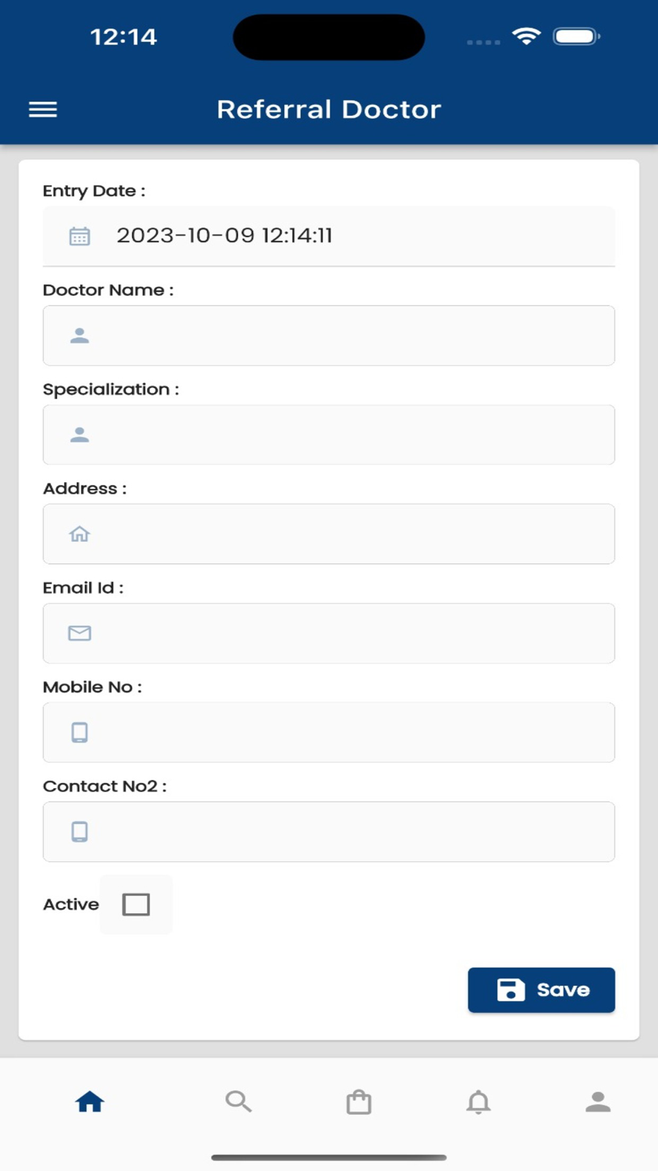Tap the calendar icon in Entry Date

(80, 236)
